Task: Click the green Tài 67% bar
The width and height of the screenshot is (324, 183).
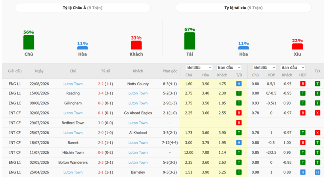Action: click(x=190, y=41)
